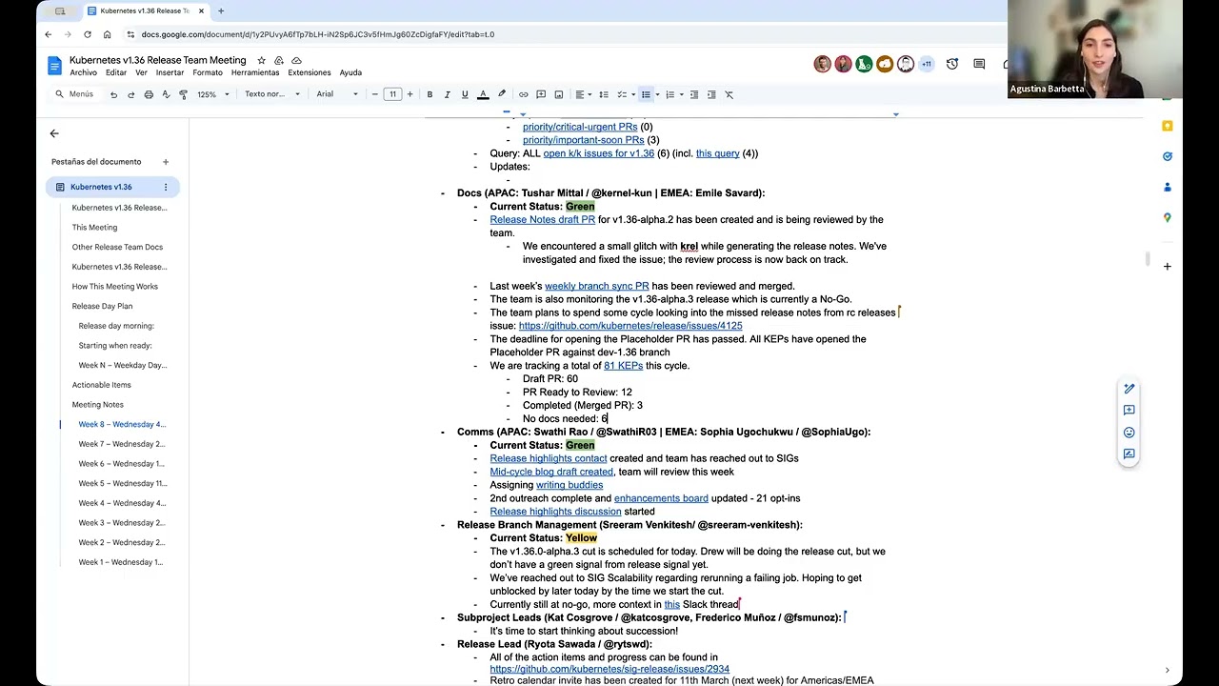Open the 'enhancements board' link

661,498
